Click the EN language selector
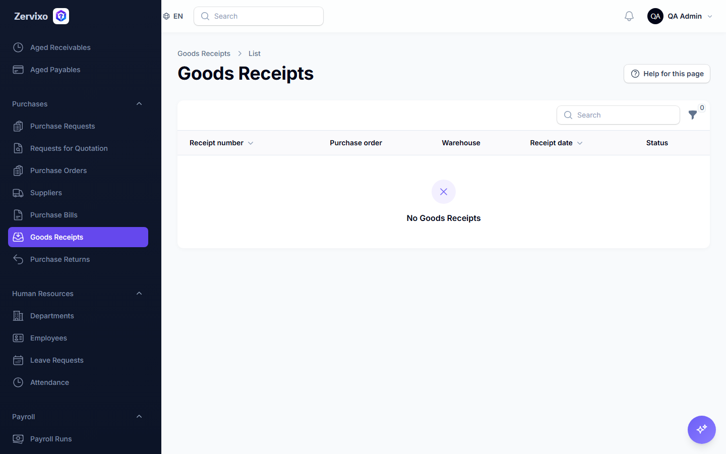The image size is (726, 454). pyautogui.click(x=173, y=16)
